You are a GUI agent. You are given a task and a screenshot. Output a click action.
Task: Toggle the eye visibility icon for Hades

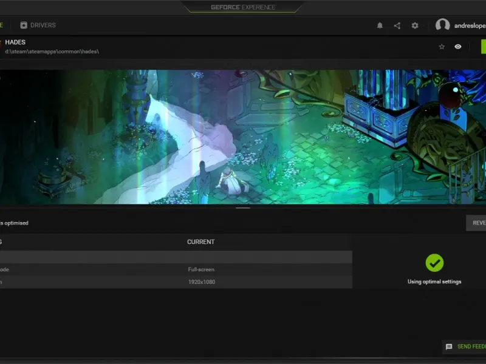(458, 47)
